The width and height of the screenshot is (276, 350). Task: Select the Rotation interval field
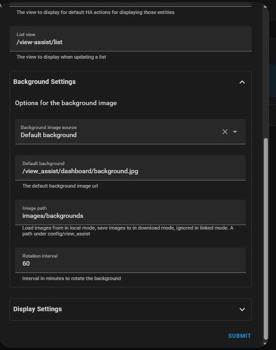pos(130,260)
